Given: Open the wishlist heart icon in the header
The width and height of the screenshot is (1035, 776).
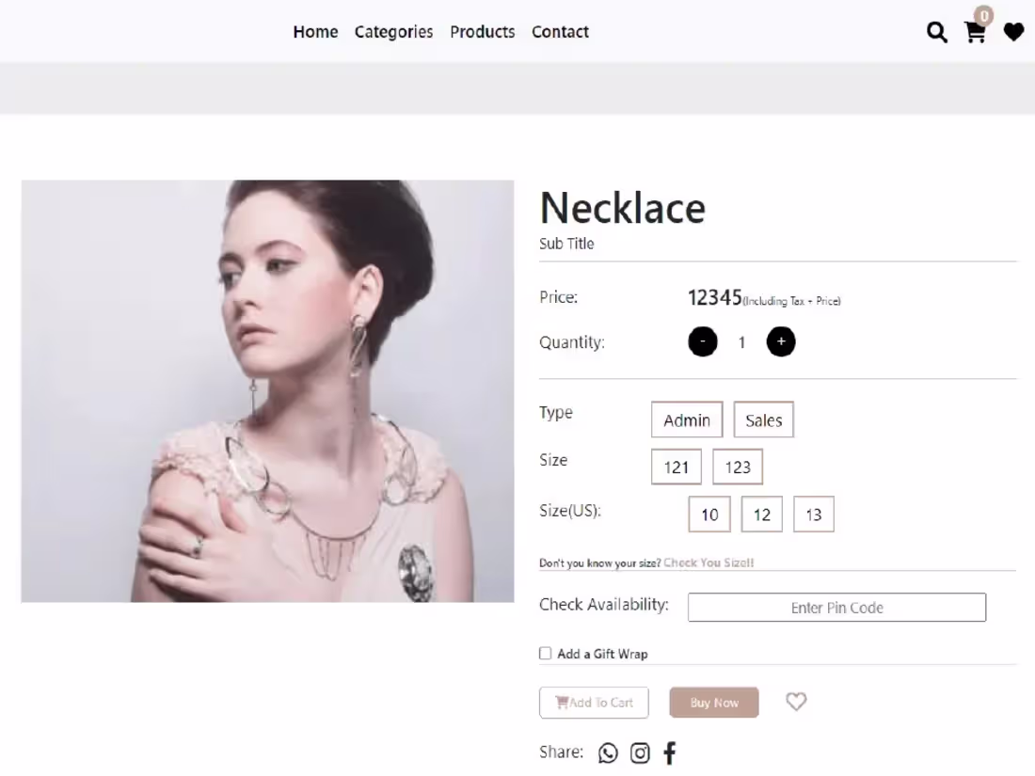Looking at the screenshot, I should click(x=1013, y=32).
